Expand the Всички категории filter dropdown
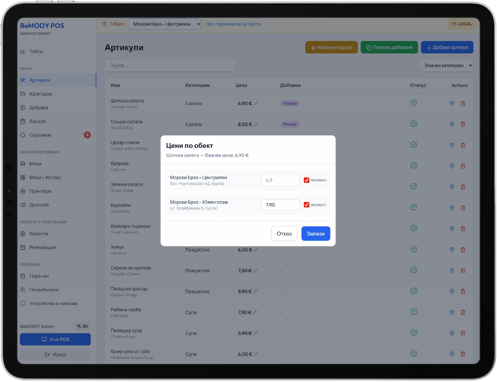The height and width of the screenshot is (382, 497). click(x=446, y=66)
